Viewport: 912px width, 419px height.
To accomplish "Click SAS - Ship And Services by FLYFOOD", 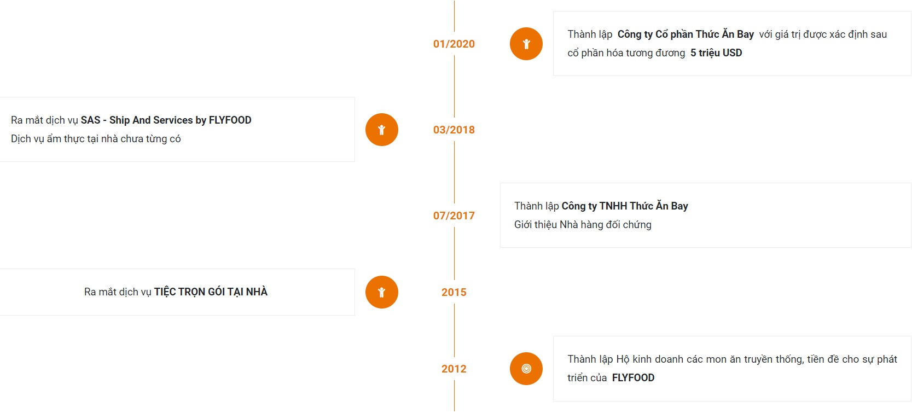I will point(166,120).
